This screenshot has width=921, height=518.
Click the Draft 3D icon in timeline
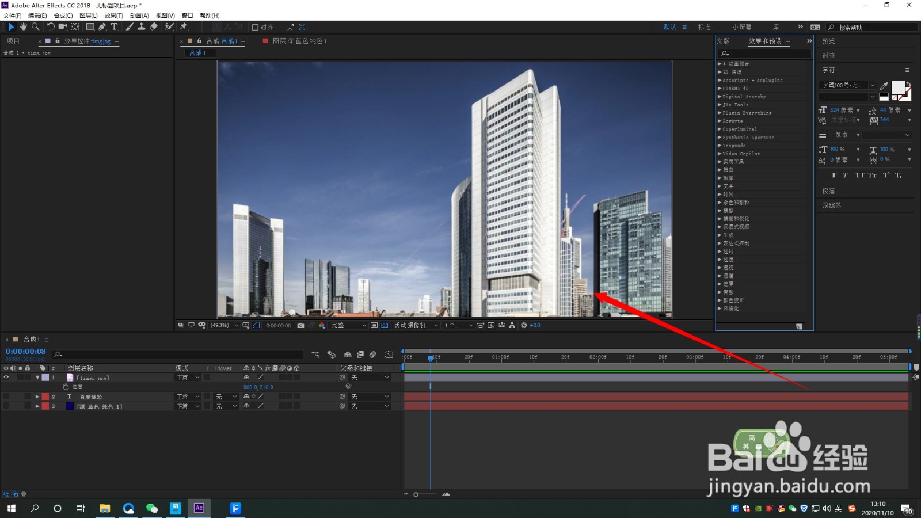coord(332,355)
